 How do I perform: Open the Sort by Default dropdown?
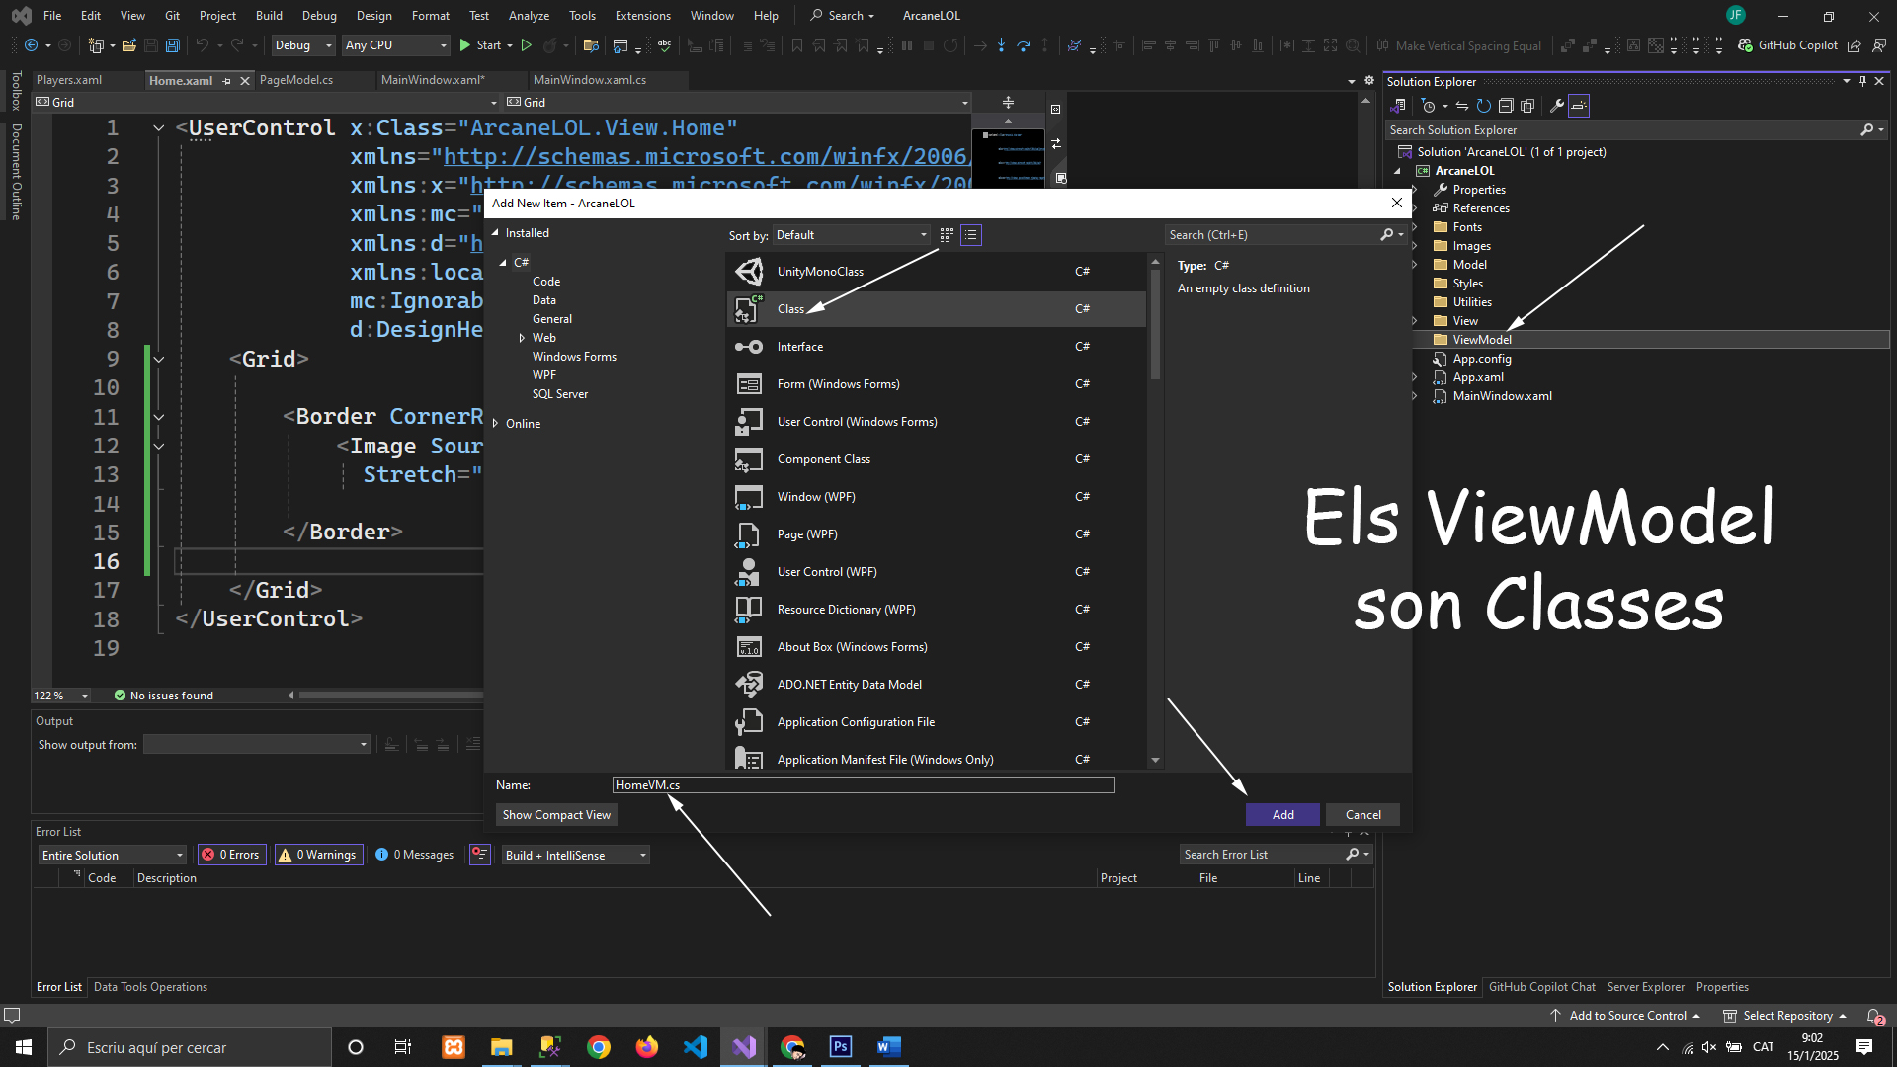[x=852, y=235]
